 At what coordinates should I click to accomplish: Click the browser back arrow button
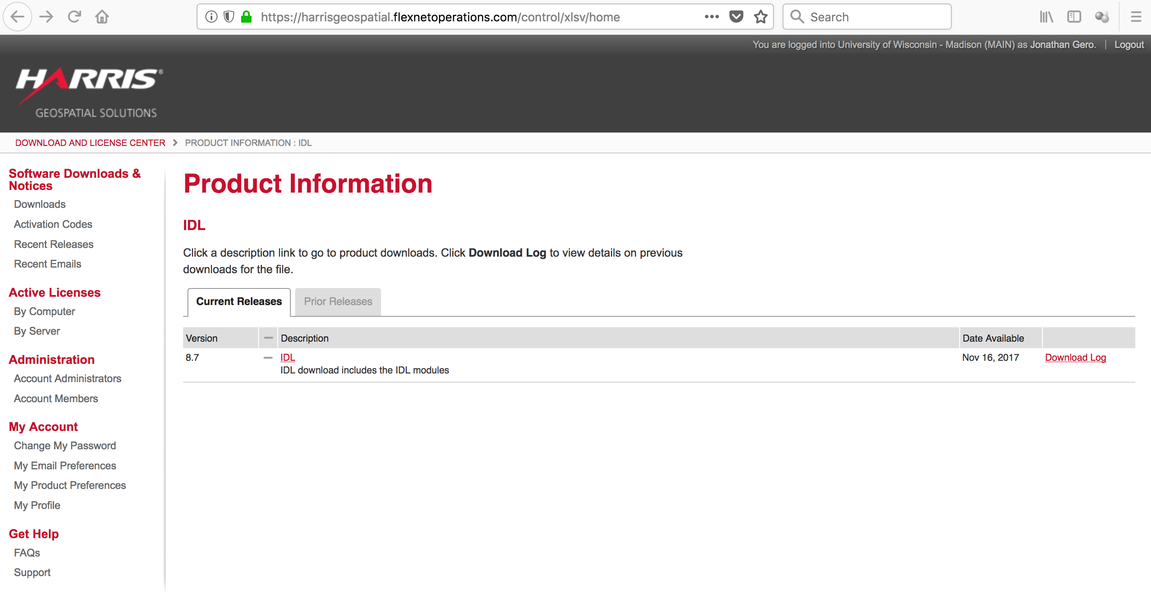tap(17, 17)
